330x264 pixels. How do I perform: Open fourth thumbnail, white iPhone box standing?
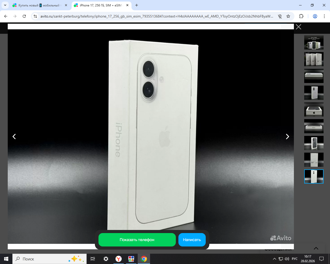[314, 93]
